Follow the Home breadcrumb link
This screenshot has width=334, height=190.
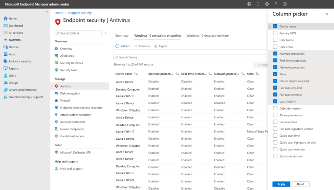click(x=59, y=13)
